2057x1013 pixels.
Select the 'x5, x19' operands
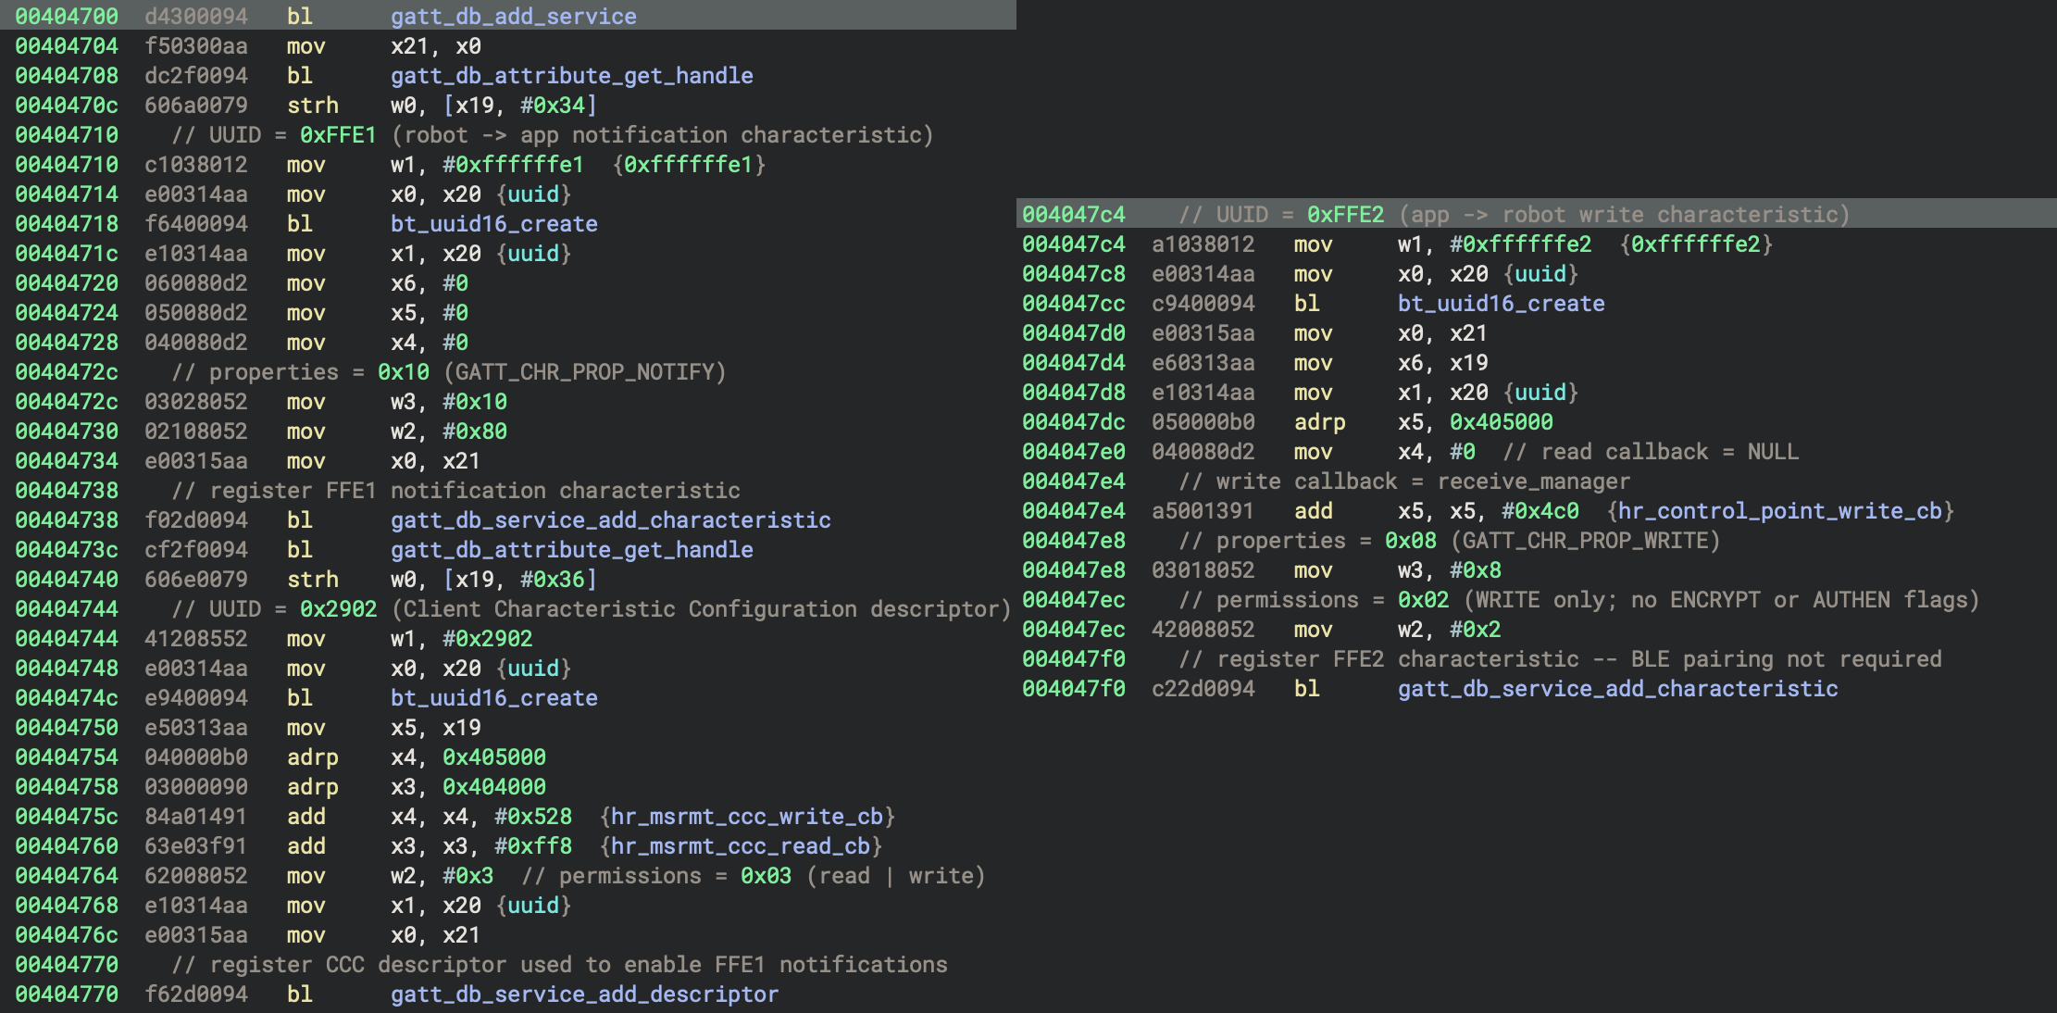[435, 728]
